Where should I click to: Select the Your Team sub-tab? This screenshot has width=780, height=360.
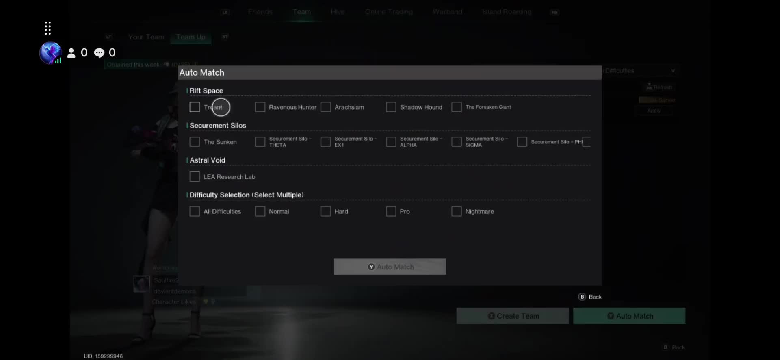(x=146, y=37)
